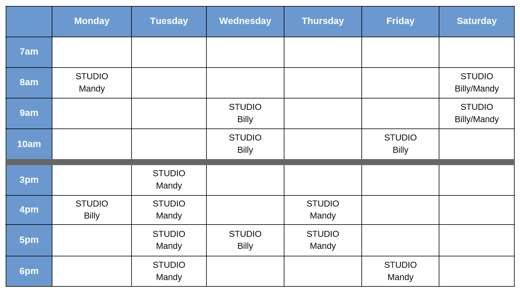Select the empty Thursday 7am cell
The width and height of the screenshot is (520, 293).
point(323,52)
